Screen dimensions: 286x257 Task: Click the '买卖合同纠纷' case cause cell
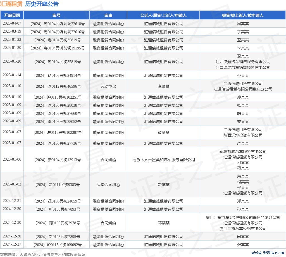[x=108, y=185]
